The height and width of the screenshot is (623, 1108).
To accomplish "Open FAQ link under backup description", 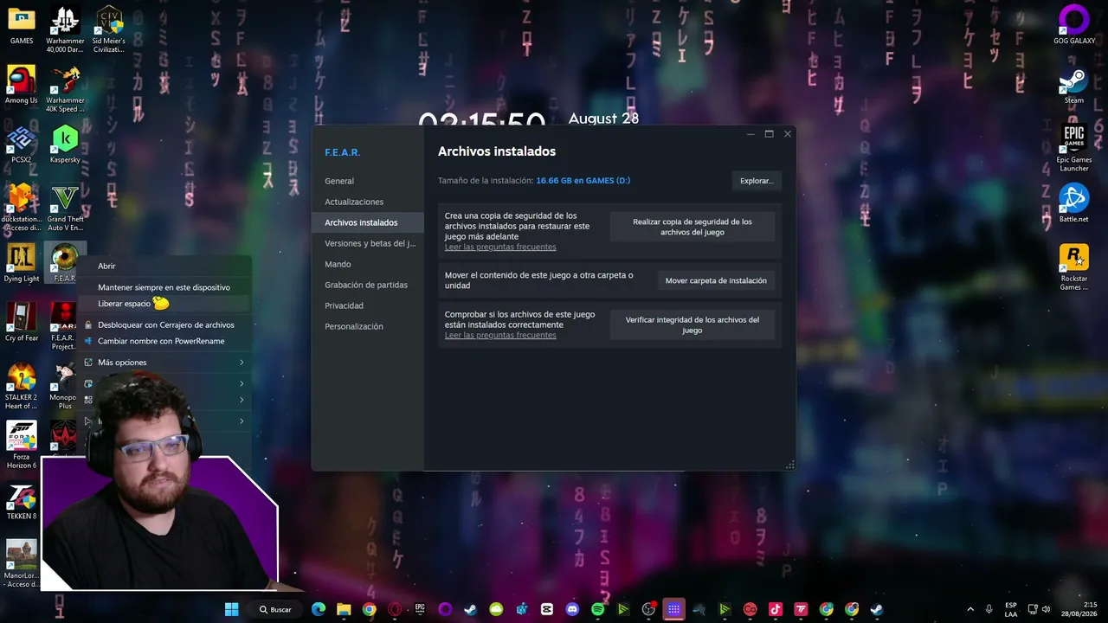I will pyautogui.click(x=500, y=247).
